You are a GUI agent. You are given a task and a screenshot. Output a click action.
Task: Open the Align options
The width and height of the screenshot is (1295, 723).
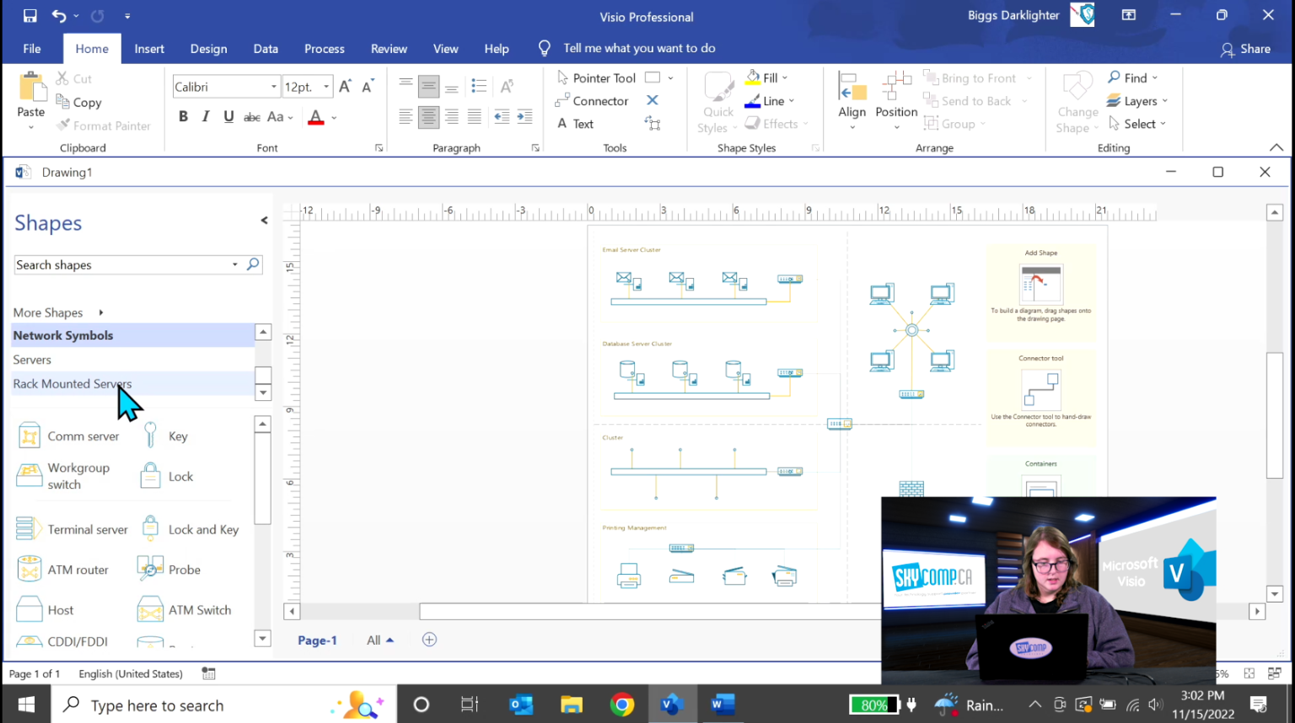tap(852, 99)
